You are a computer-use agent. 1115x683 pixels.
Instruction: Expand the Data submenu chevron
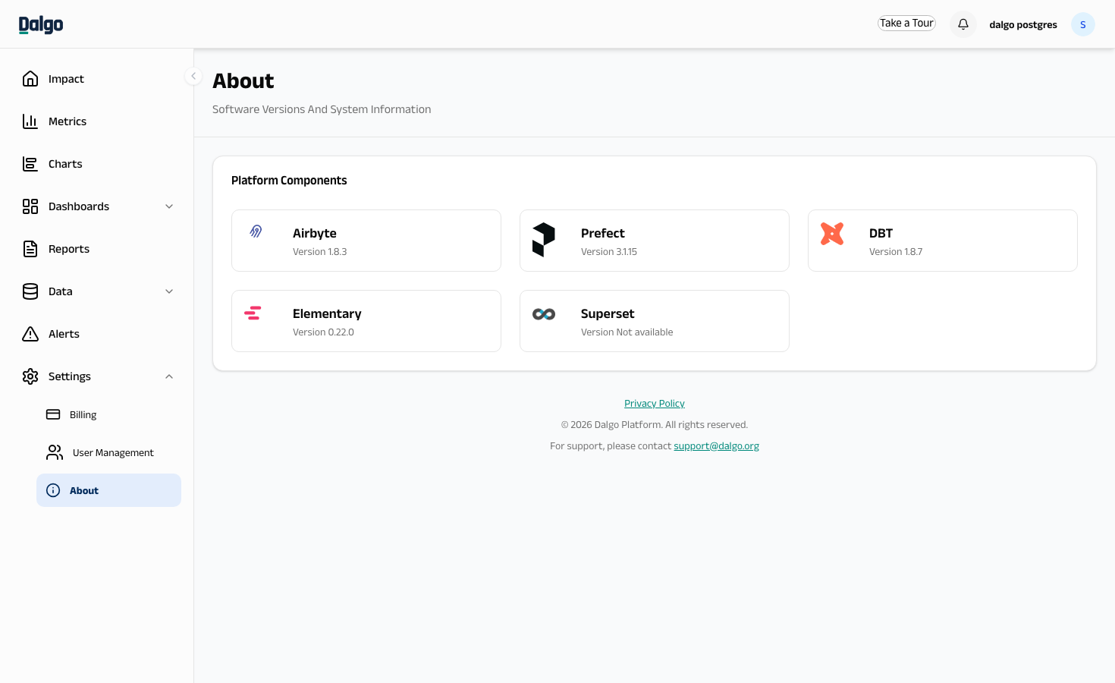(x=169, y=291)
